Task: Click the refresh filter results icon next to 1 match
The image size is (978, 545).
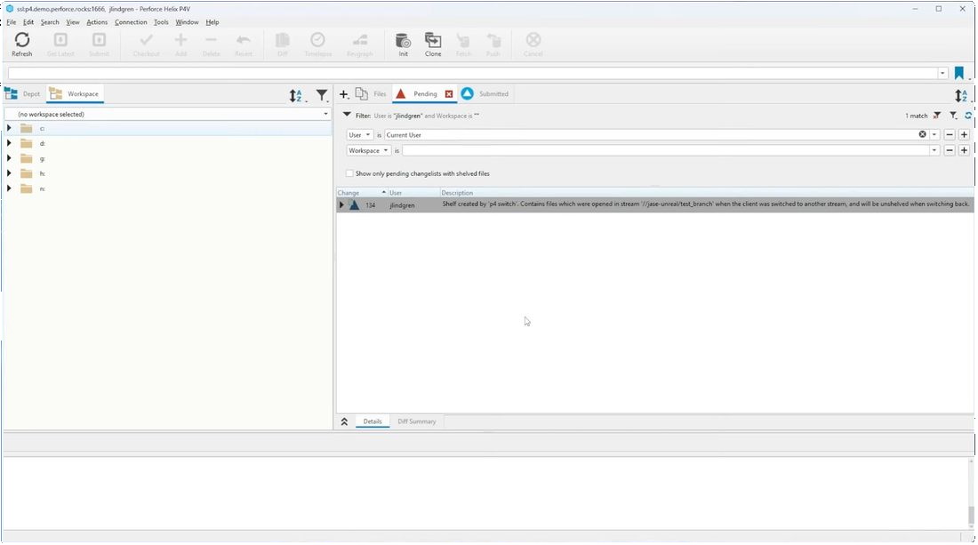Action: (968, 116)
